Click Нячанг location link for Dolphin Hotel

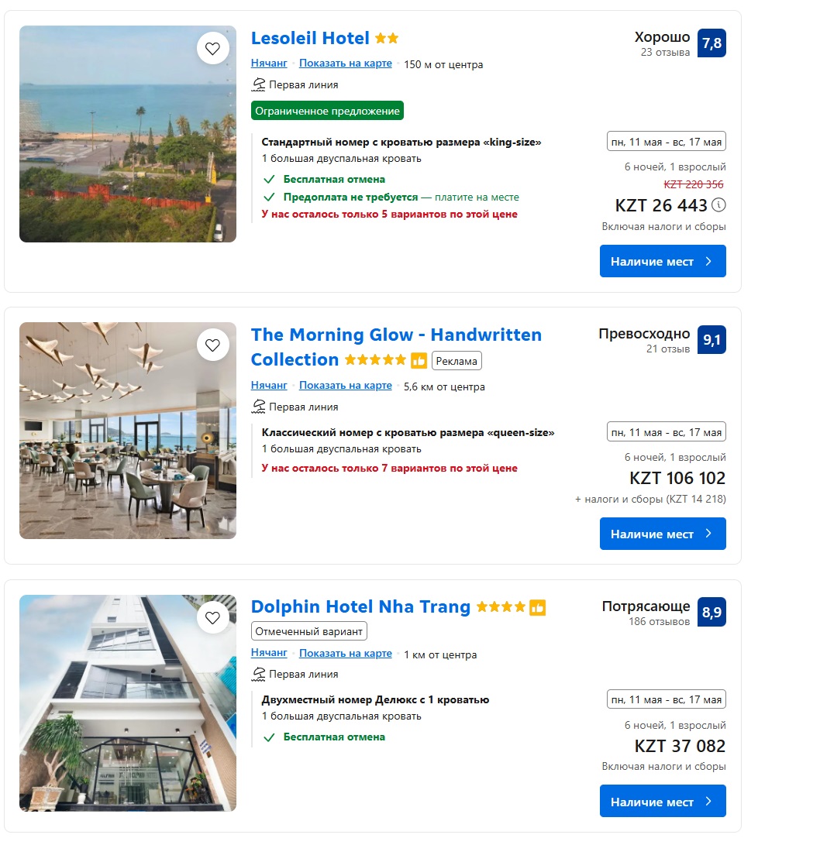click(x=269, y=654)
